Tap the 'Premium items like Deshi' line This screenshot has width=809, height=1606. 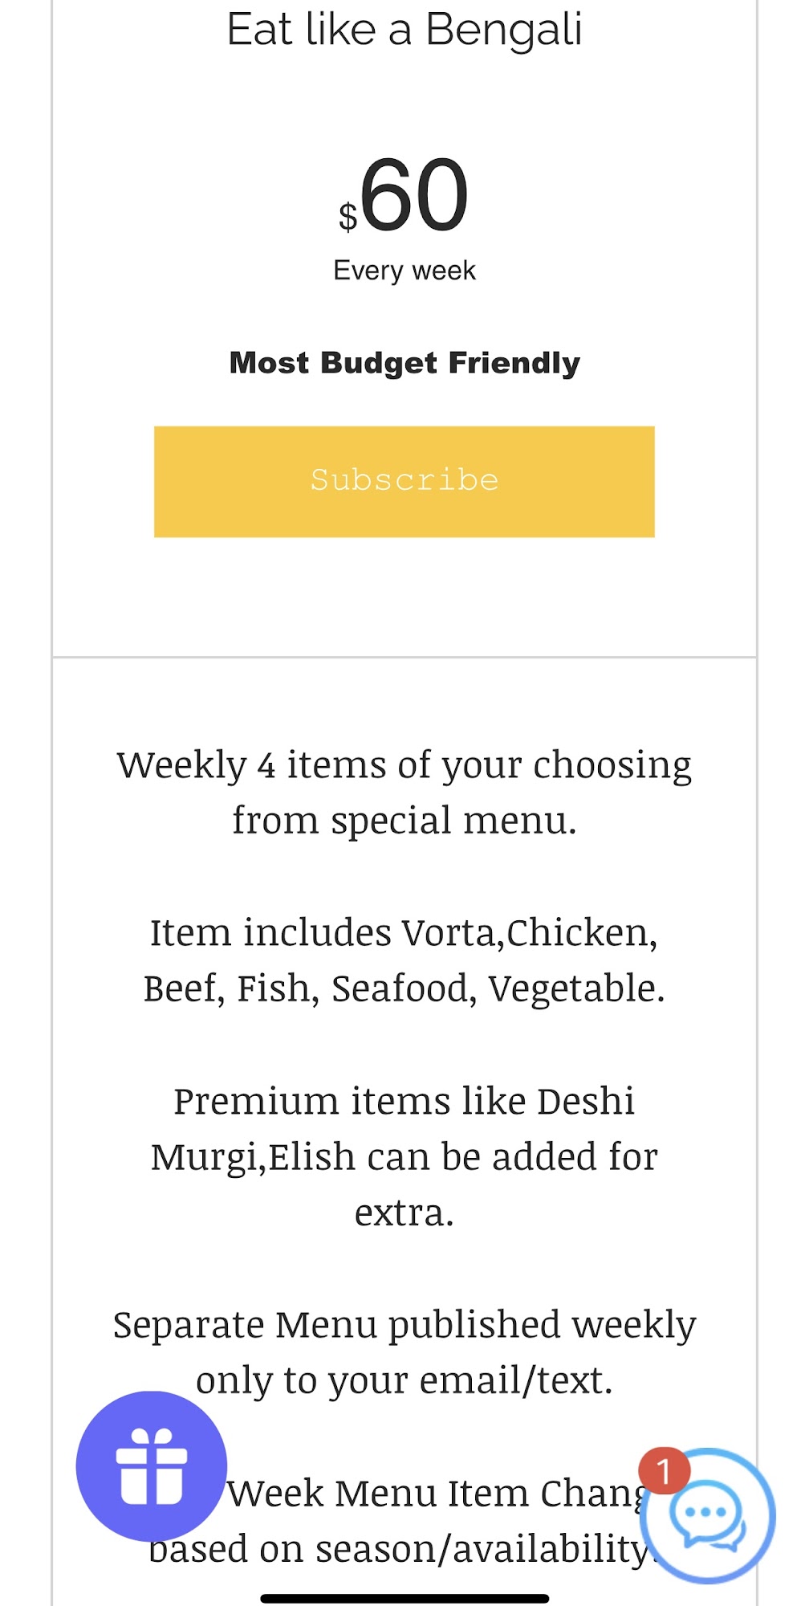(404, 1101)
